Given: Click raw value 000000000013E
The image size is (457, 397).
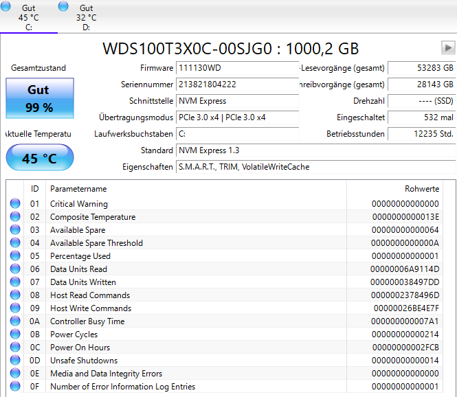Looking at the screenshot, I should [405, 217].
